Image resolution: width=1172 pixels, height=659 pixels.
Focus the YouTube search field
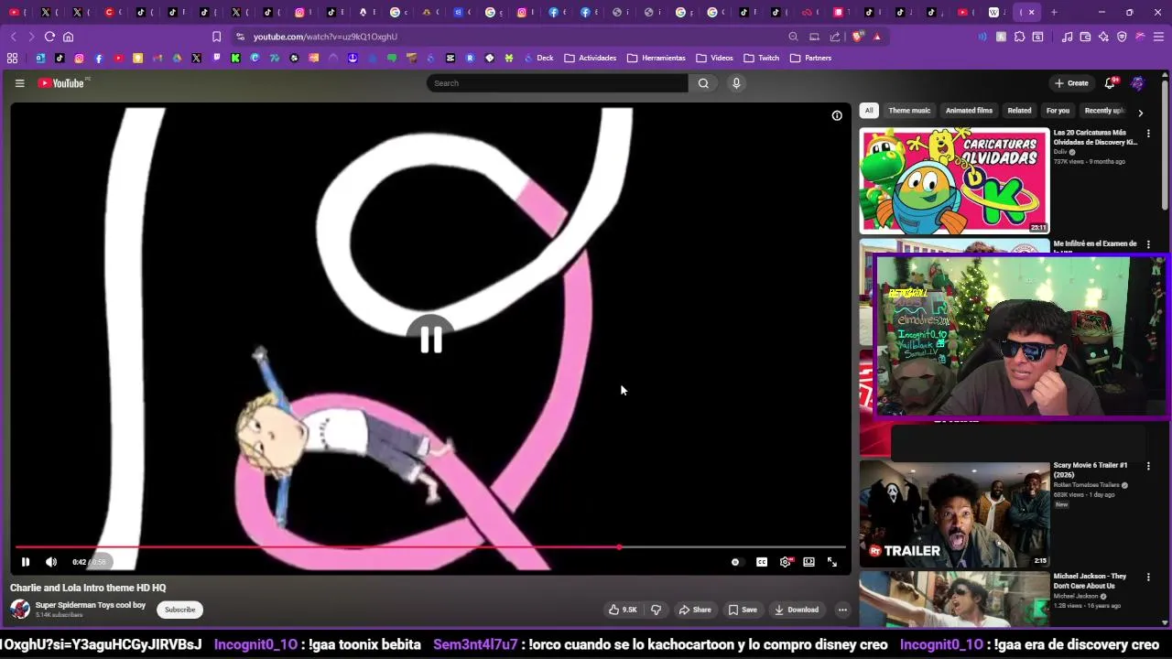(557, 83)
